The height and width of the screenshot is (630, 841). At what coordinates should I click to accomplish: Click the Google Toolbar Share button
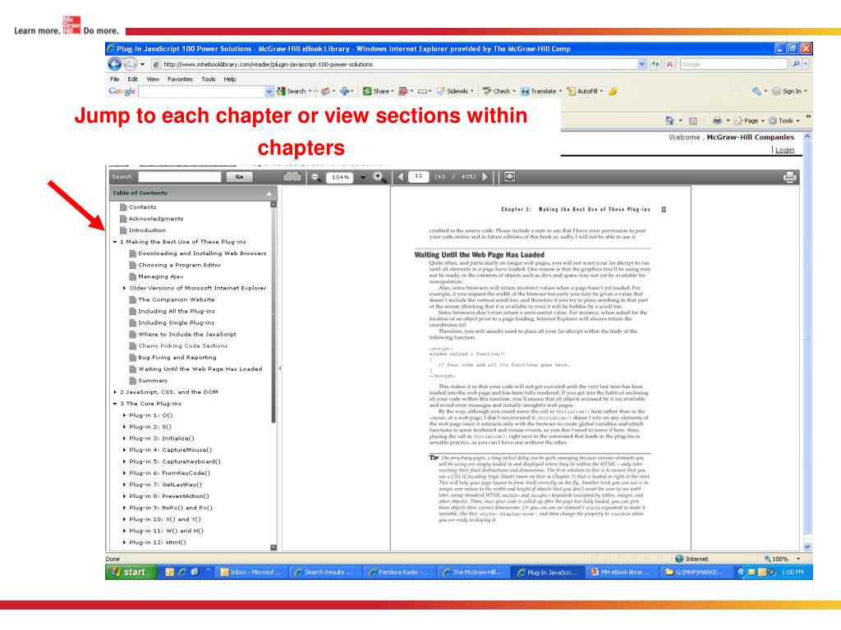click(378, 92)
